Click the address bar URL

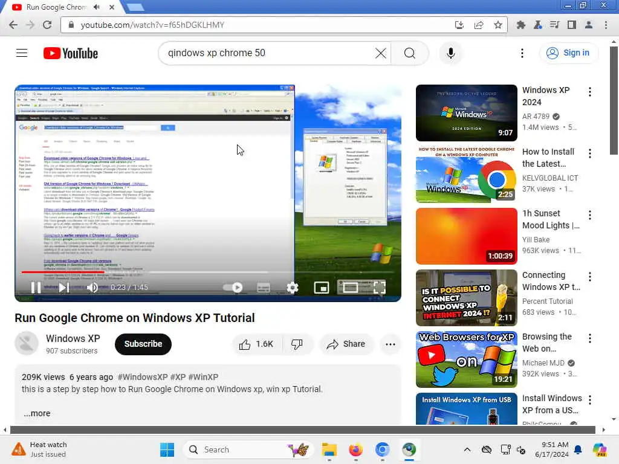point(152,25)
